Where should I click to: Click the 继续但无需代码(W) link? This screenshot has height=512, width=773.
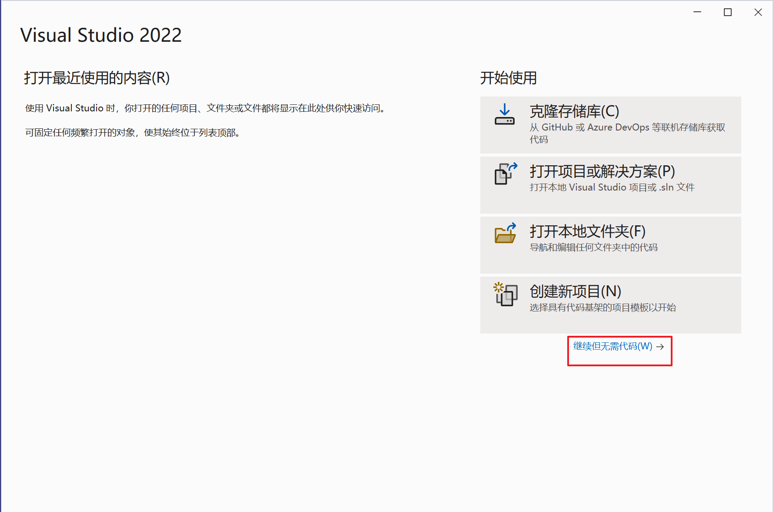coord(613,346)
